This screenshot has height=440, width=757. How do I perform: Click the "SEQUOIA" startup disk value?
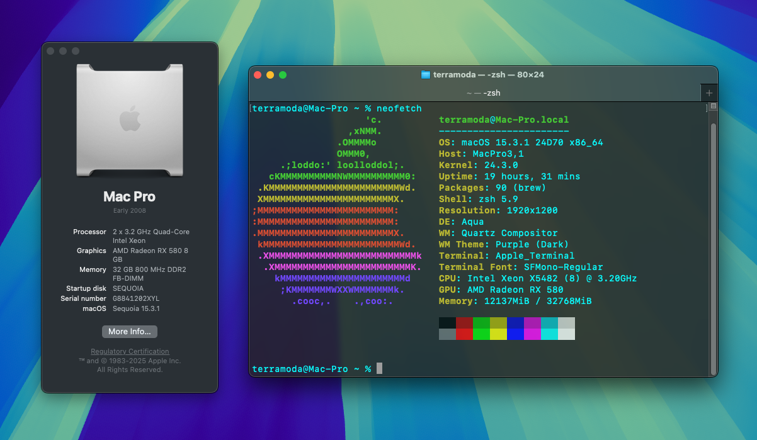(x=128, y=289)
